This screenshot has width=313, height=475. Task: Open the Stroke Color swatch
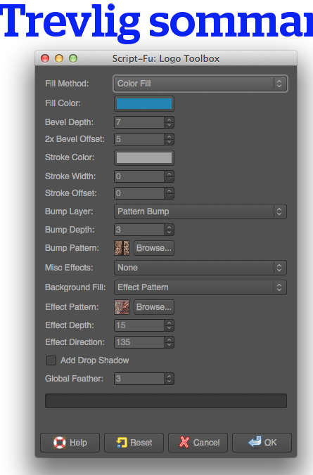coord(144,158)
